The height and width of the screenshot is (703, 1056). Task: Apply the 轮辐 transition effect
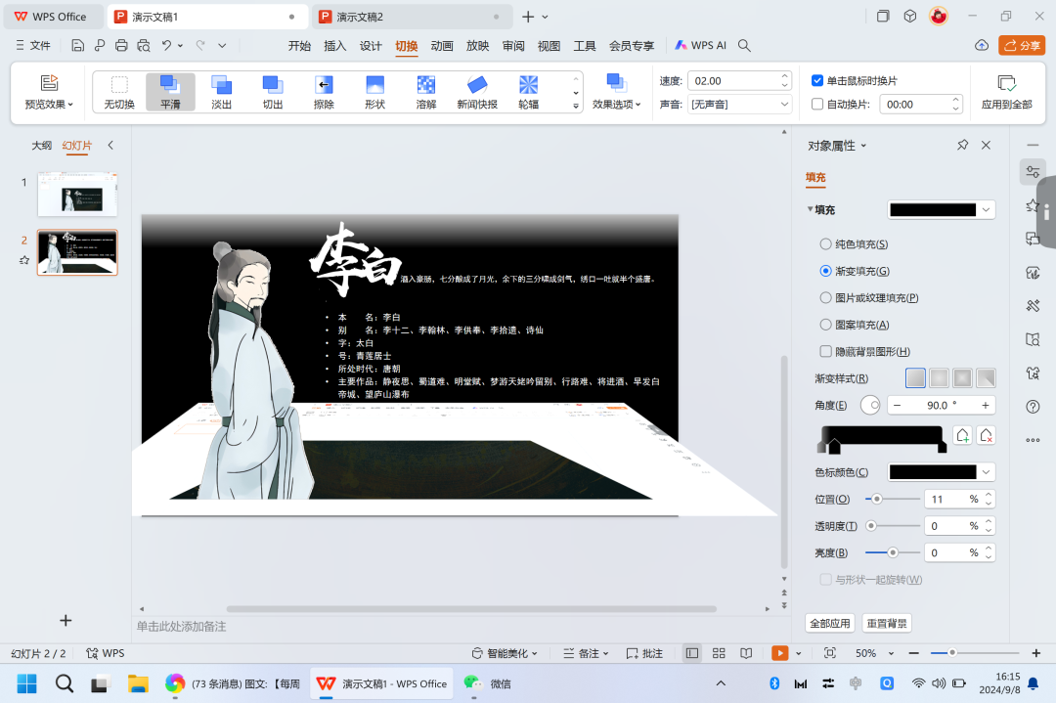(529, 92)
